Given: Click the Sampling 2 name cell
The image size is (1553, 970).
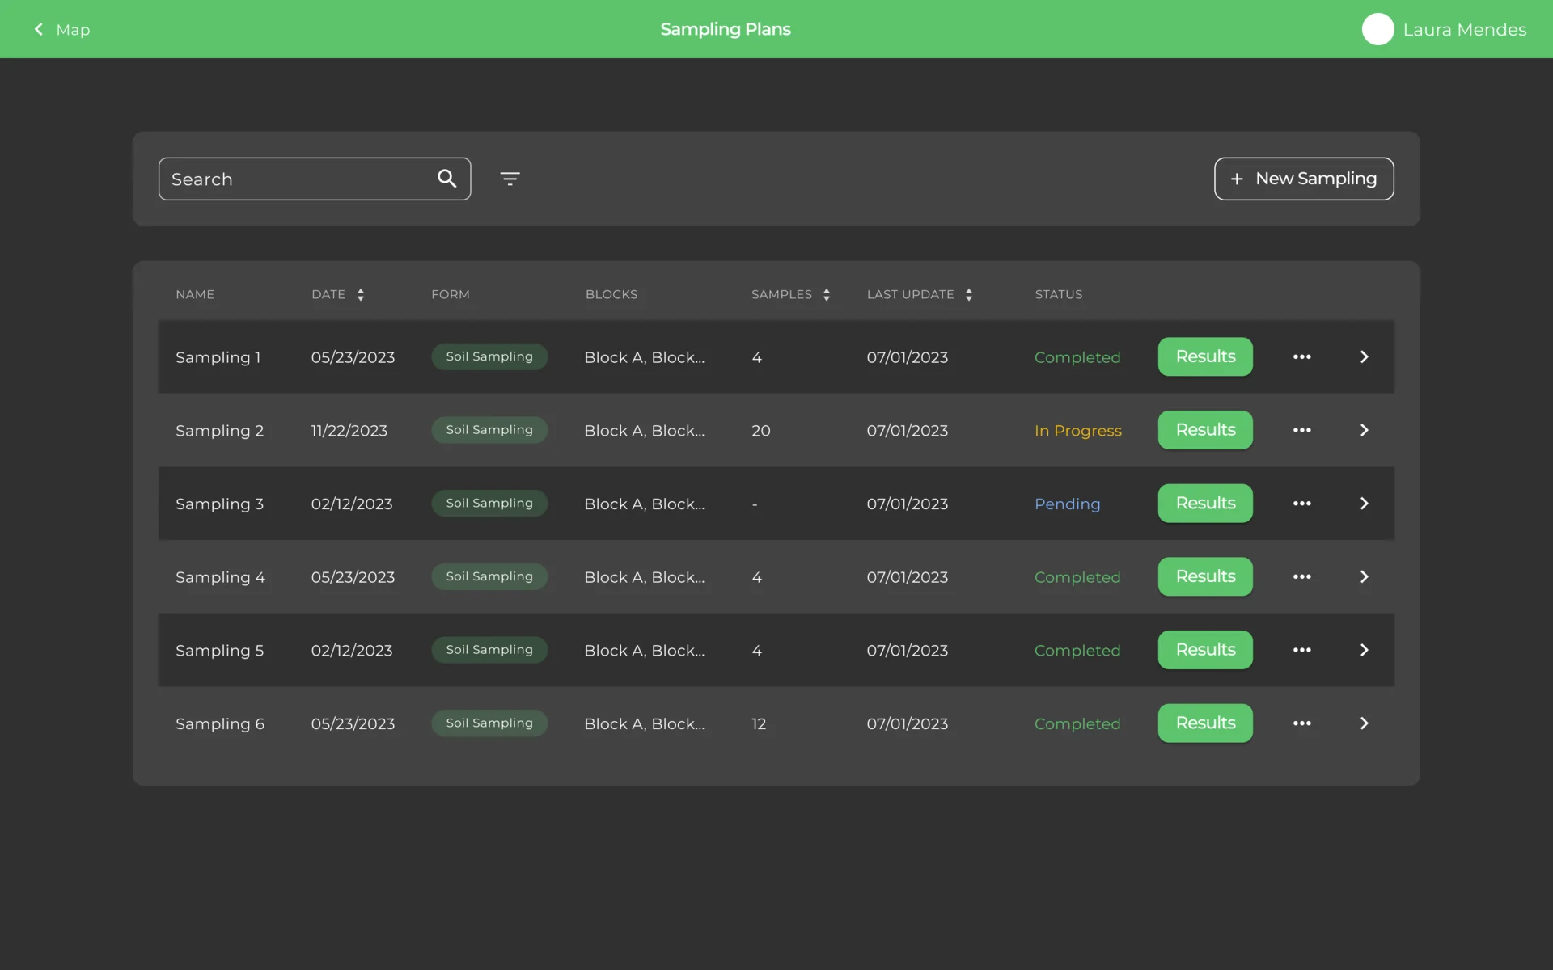Looking at the screenshot, I should coord(219,431).
